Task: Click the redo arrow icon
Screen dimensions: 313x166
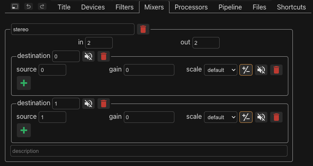Action: (42, 7)
